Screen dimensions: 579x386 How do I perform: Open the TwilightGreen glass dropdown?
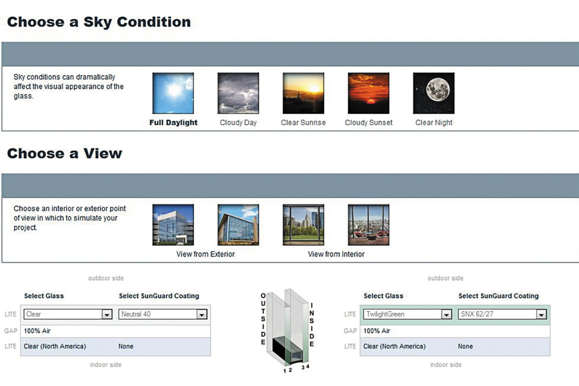pos(446,314)
